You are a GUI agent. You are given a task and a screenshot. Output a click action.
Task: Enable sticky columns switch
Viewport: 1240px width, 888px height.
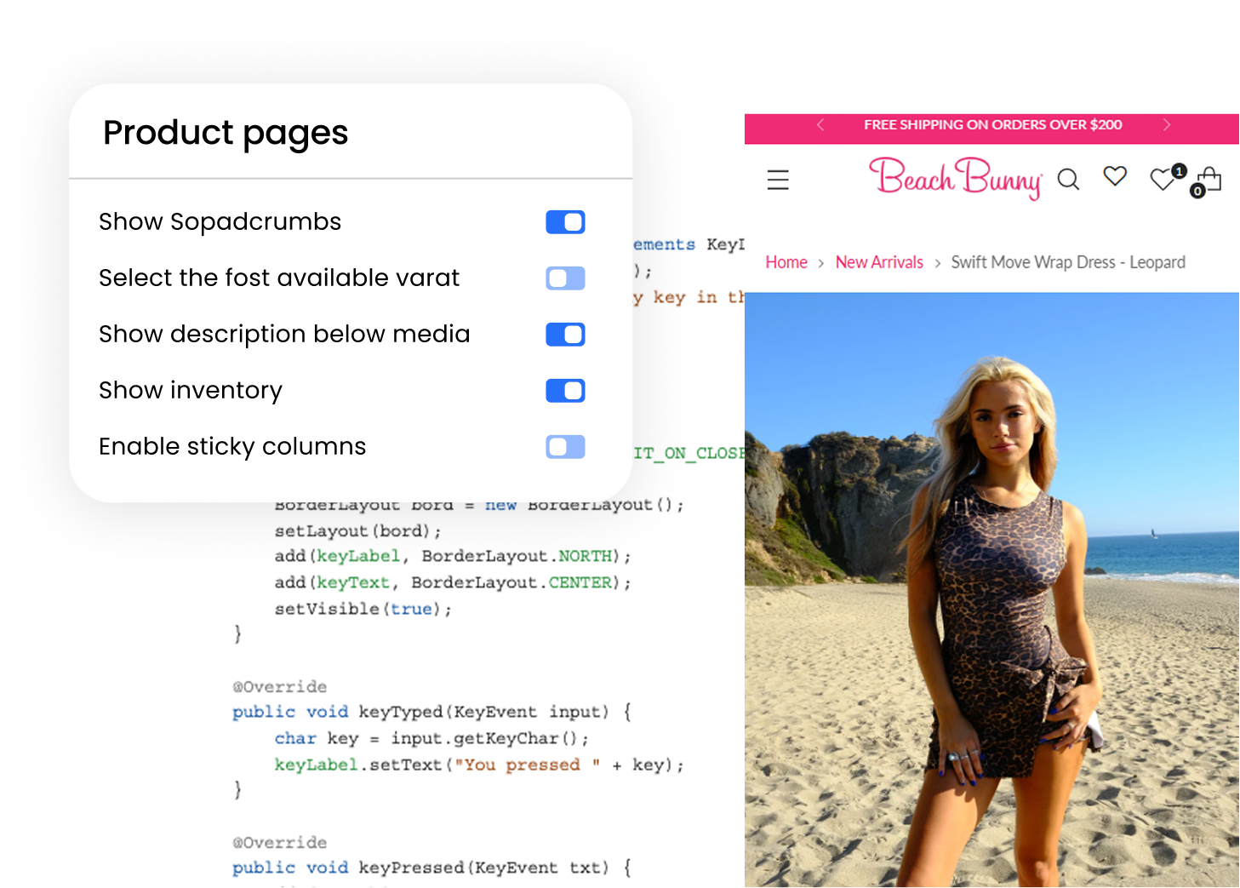point(565,447)
